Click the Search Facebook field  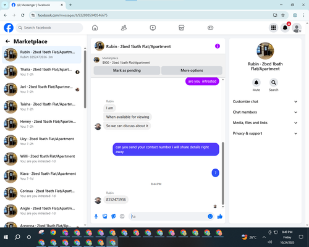point(49,28)
